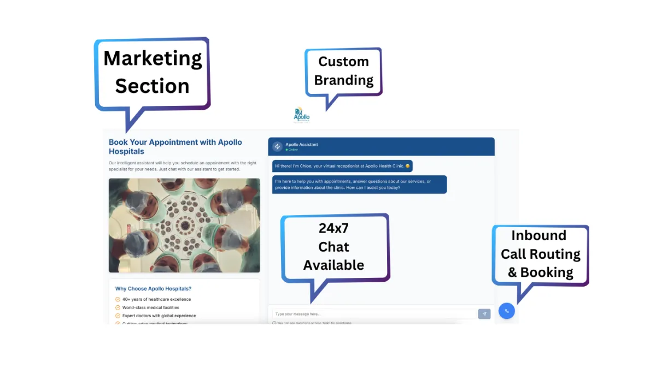Click the check icon beside World-class medical facilities
Viewport: 656px width, 368px height.
point(118,307)
